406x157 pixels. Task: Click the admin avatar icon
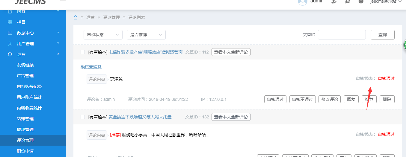(303, 1)
